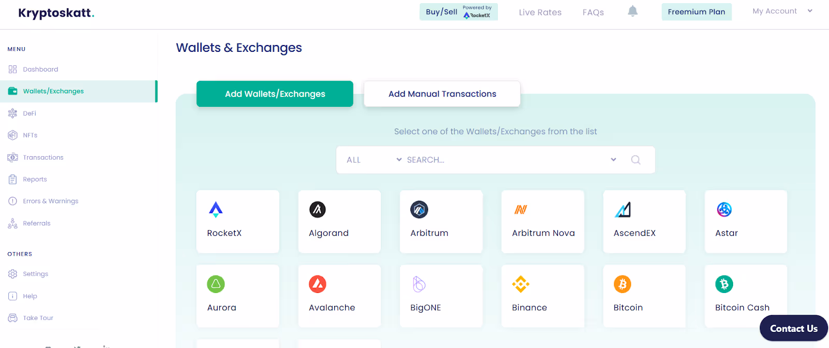Click the SEARCH input field
The height and width of the screenshot is (348, 829).
(x=505, y=160)
